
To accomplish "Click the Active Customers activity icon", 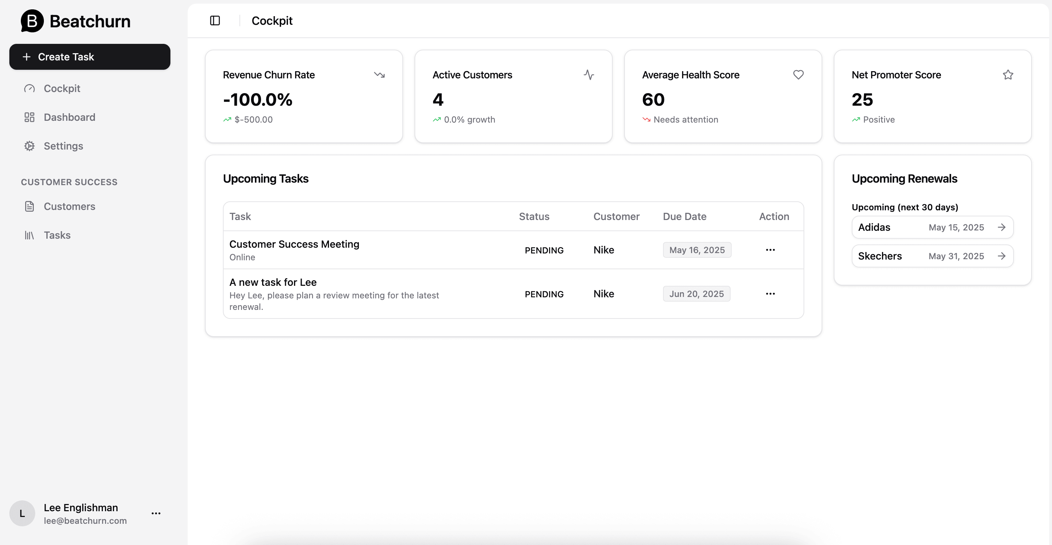I will point(589,75).
